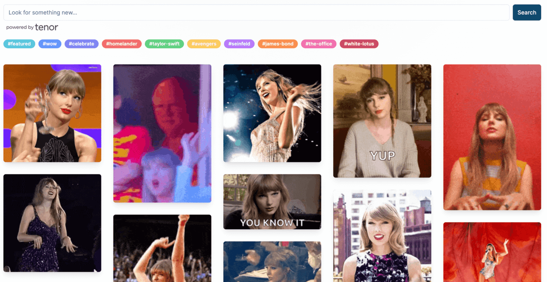Select the #taylor-swift tag
This screenshot has height=282, width=547.
[x=165, y=44]
